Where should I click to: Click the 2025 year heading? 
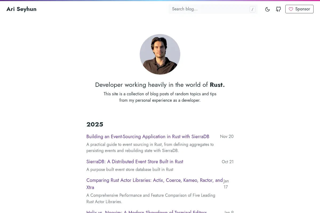pos(95,124)
